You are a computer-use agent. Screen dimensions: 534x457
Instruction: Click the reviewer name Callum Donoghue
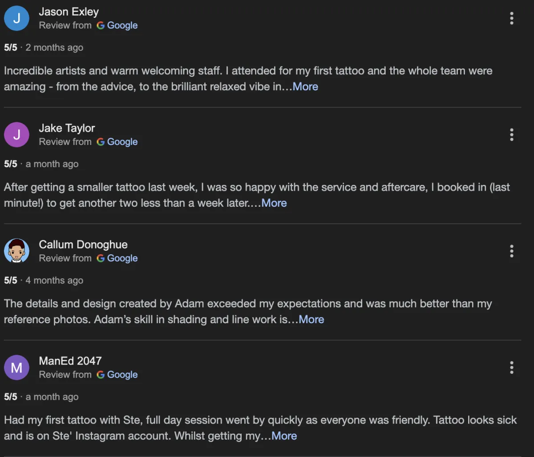click(83, 245)
